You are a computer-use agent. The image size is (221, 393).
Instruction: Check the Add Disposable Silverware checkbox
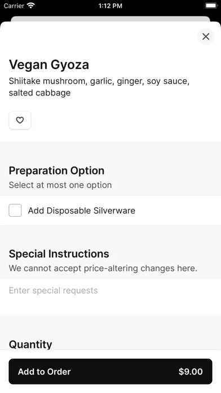[15, 210]
